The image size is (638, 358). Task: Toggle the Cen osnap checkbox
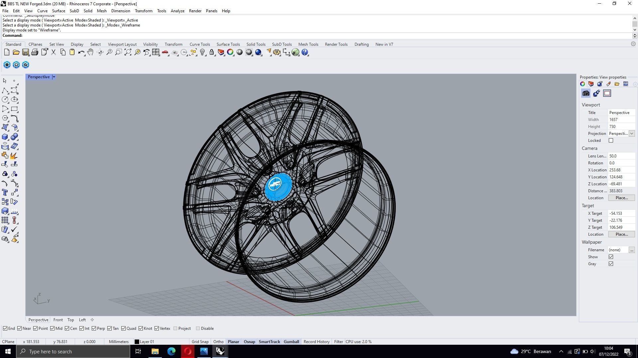coord(67,328)
